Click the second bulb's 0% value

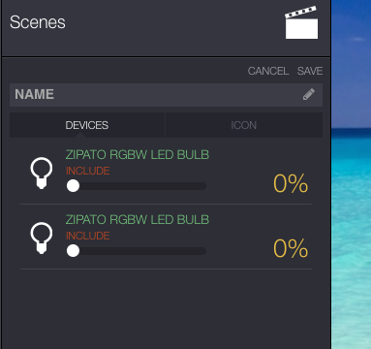pyautogui.click(x=291, y=248)
